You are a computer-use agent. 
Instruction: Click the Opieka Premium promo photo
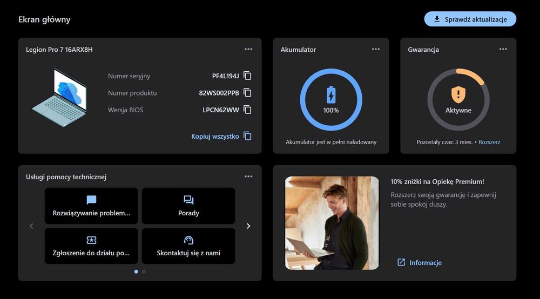click(332, 223)
